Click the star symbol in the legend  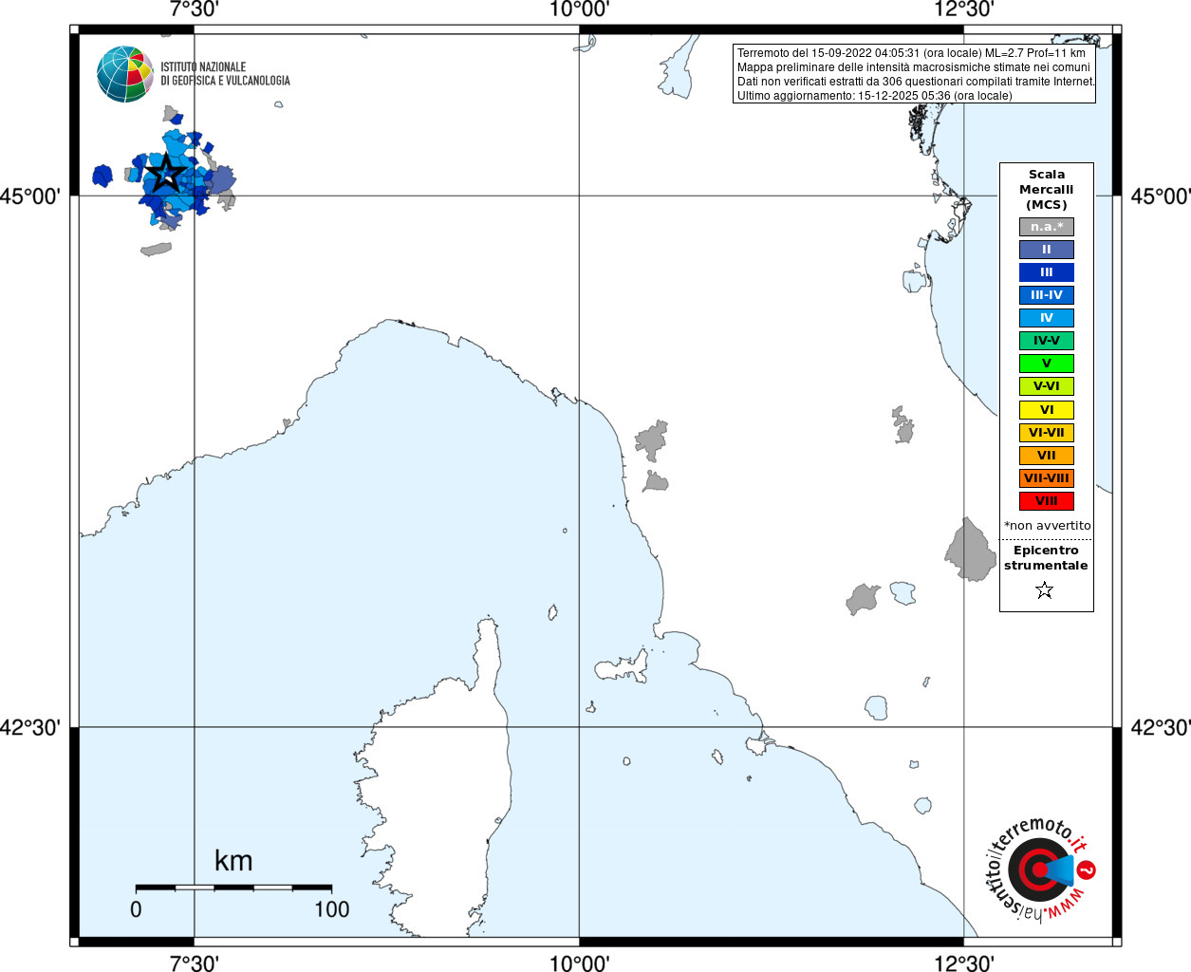[x=1045, y=590]
